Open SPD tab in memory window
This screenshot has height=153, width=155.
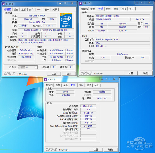(81, 85)
